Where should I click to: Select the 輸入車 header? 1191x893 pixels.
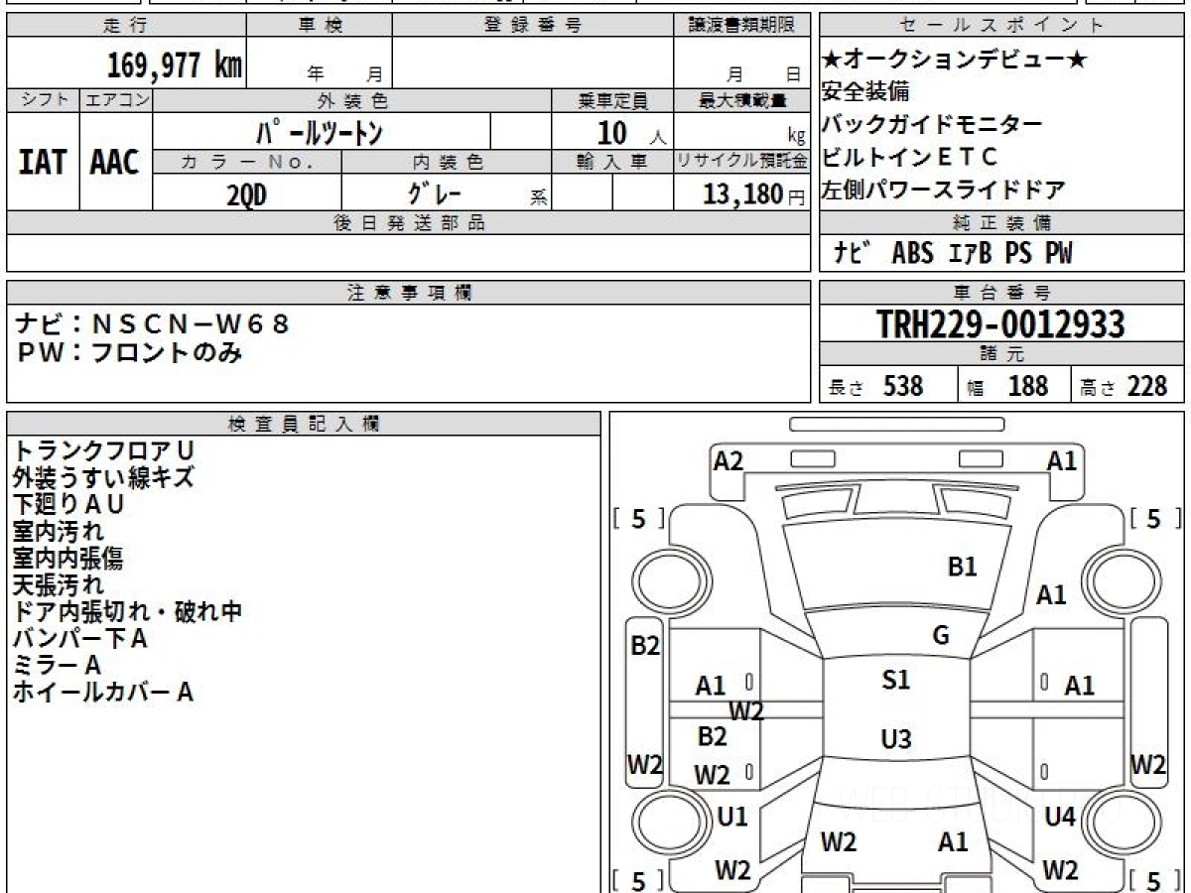(612, 161)
